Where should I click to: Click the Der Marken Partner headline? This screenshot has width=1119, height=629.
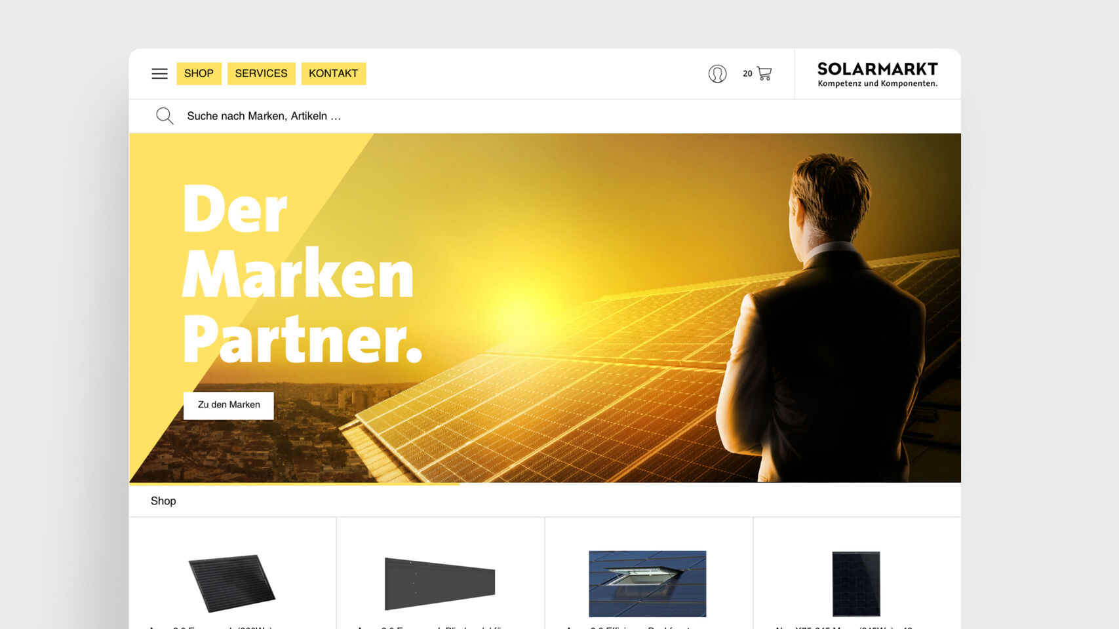coord(302,273)
